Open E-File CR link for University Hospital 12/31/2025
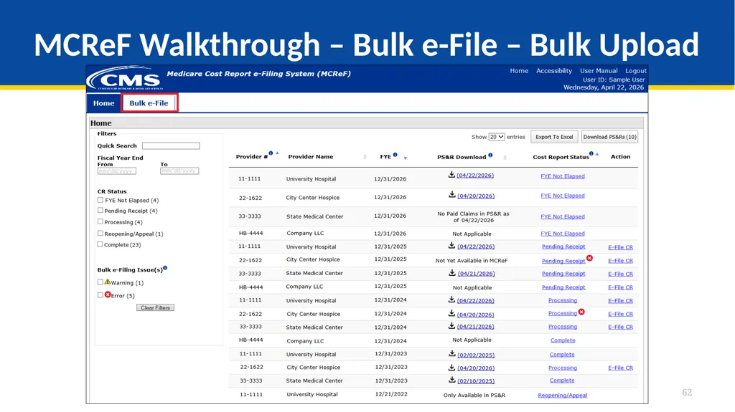 point(620,247)
